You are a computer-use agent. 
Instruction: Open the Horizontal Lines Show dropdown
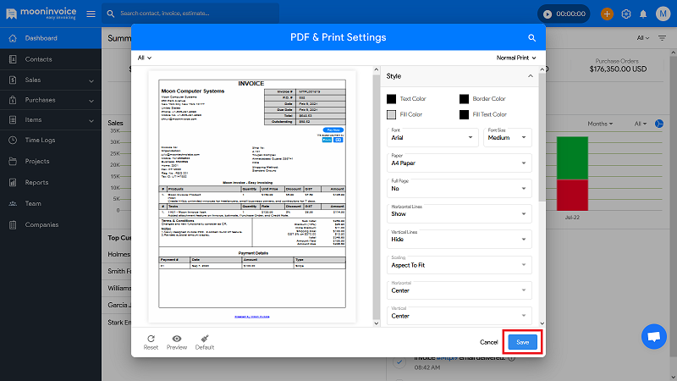tap(459, 214)
